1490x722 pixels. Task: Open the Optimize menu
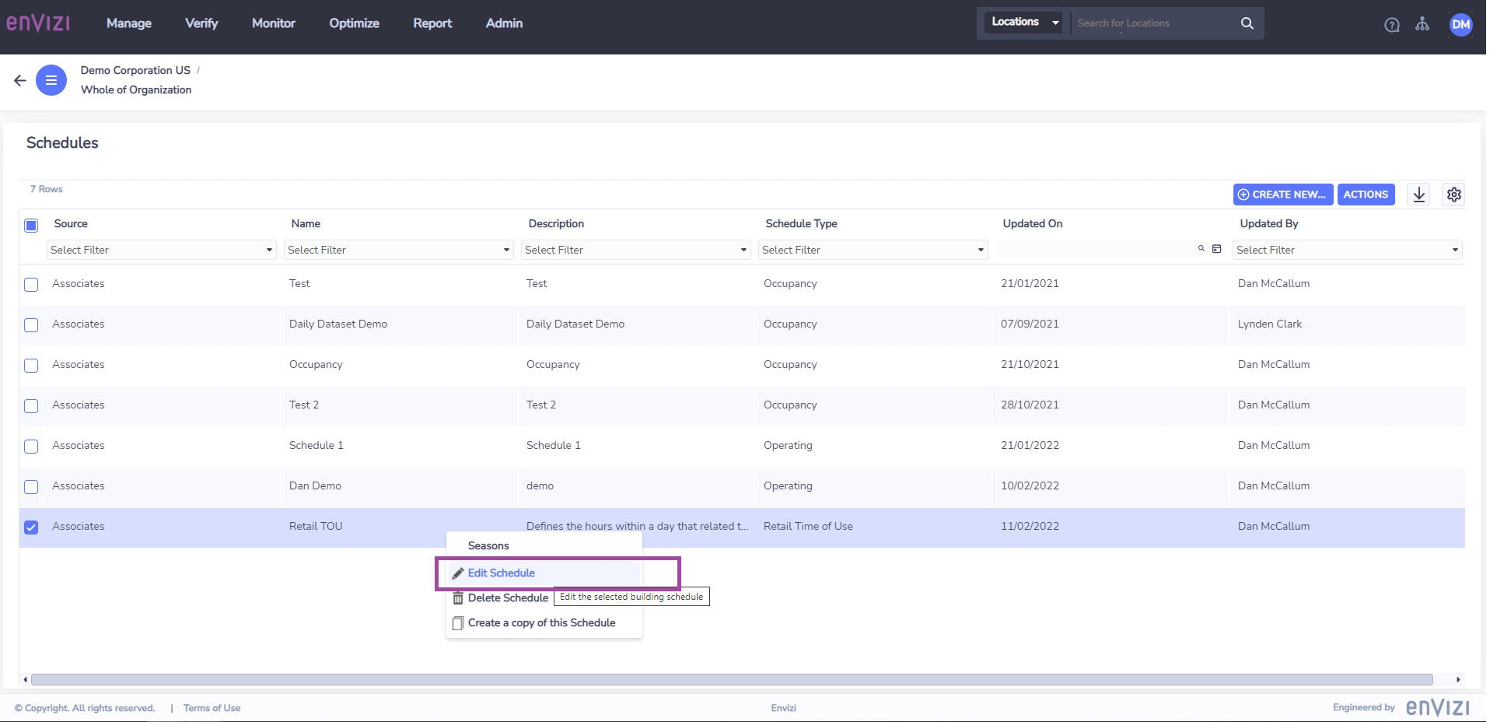355,23
